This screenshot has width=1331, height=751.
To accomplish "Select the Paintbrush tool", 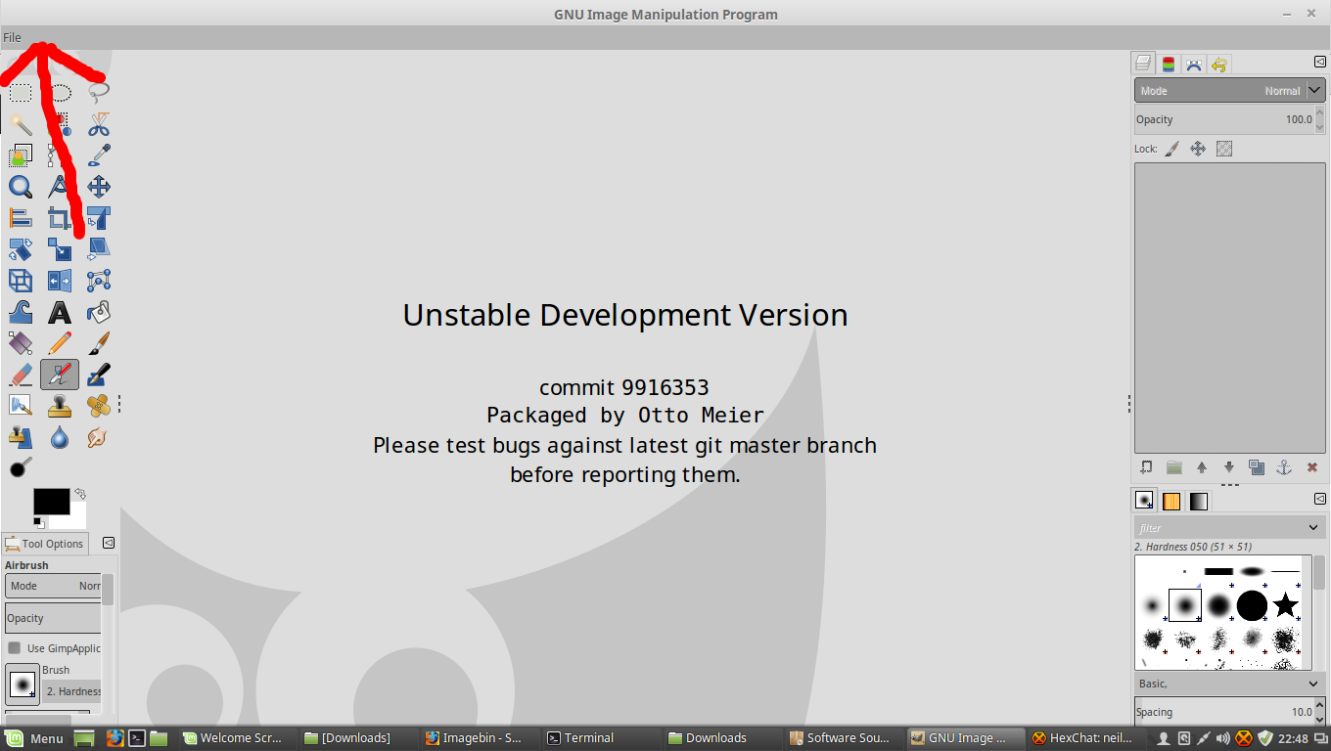I will pos(99,343).
